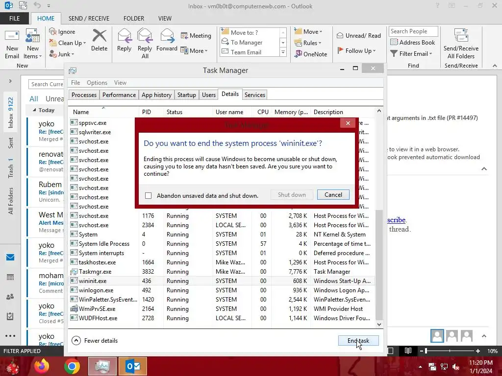Expand the Quick Steps gallery
The height and width of the screenshot is (376, 502).
[x=283, y=52]
